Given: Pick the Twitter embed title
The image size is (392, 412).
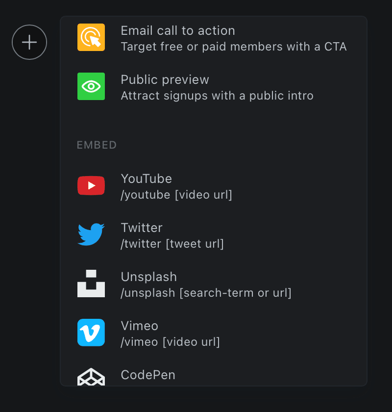Looking at the screenshot, I should (142, 228).
